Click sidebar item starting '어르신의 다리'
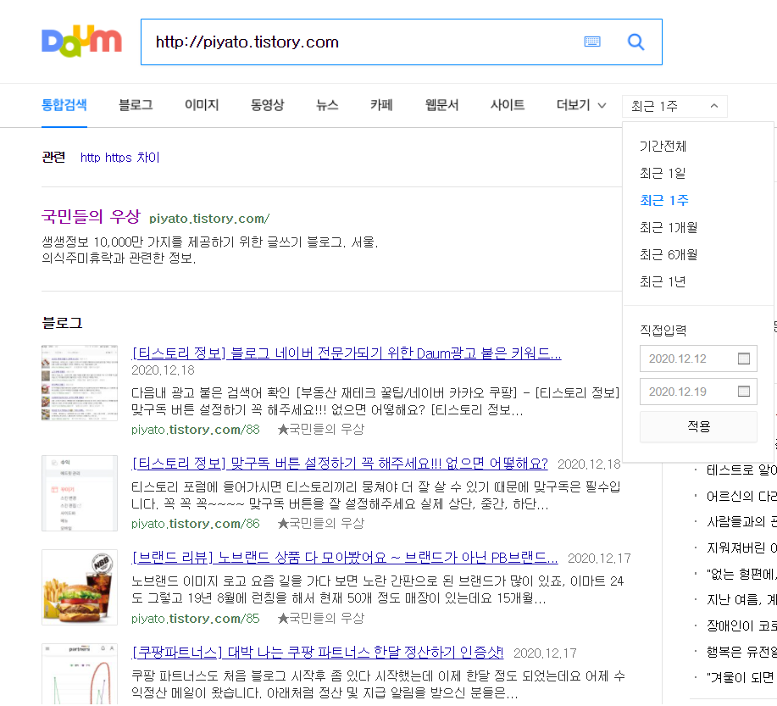 (x=741, y=496)
